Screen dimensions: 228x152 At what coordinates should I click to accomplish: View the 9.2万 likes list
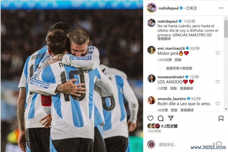[x=169, y=126]
